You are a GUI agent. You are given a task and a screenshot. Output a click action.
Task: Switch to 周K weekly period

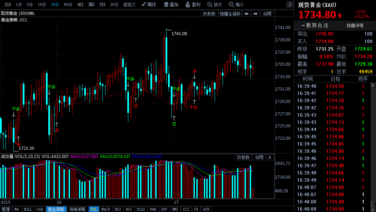[91, 4]
